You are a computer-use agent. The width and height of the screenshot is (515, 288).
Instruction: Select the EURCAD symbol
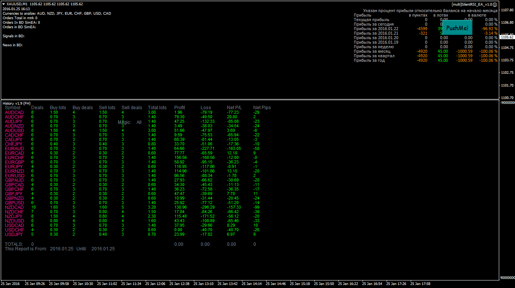point(14,153)
